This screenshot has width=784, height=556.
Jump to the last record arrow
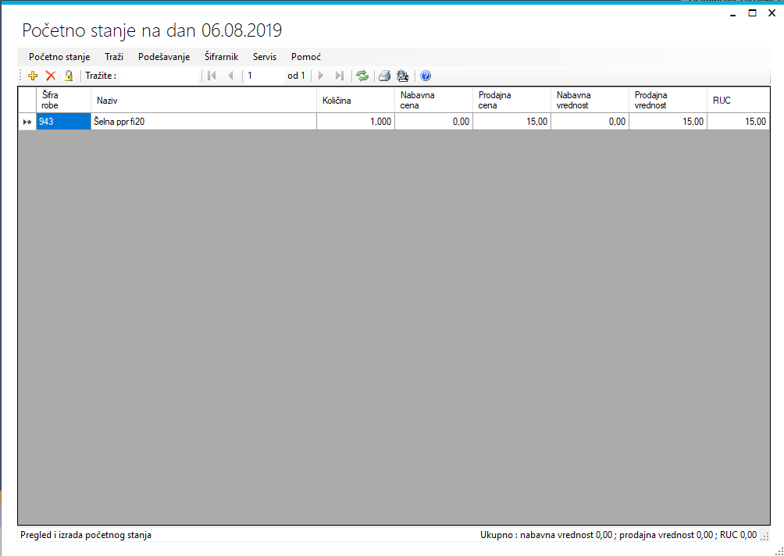click(x=339, y=76)
